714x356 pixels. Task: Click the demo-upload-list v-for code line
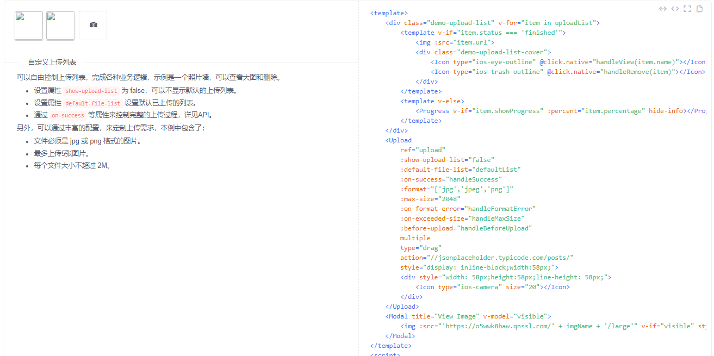(493, 23)
